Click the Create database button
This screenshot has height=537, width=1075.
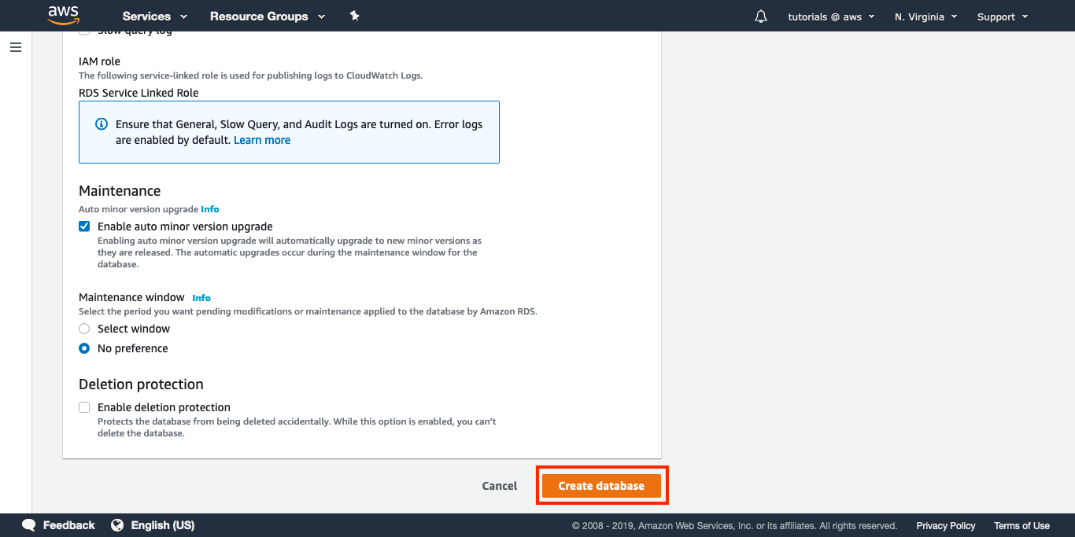pos(601,486)
